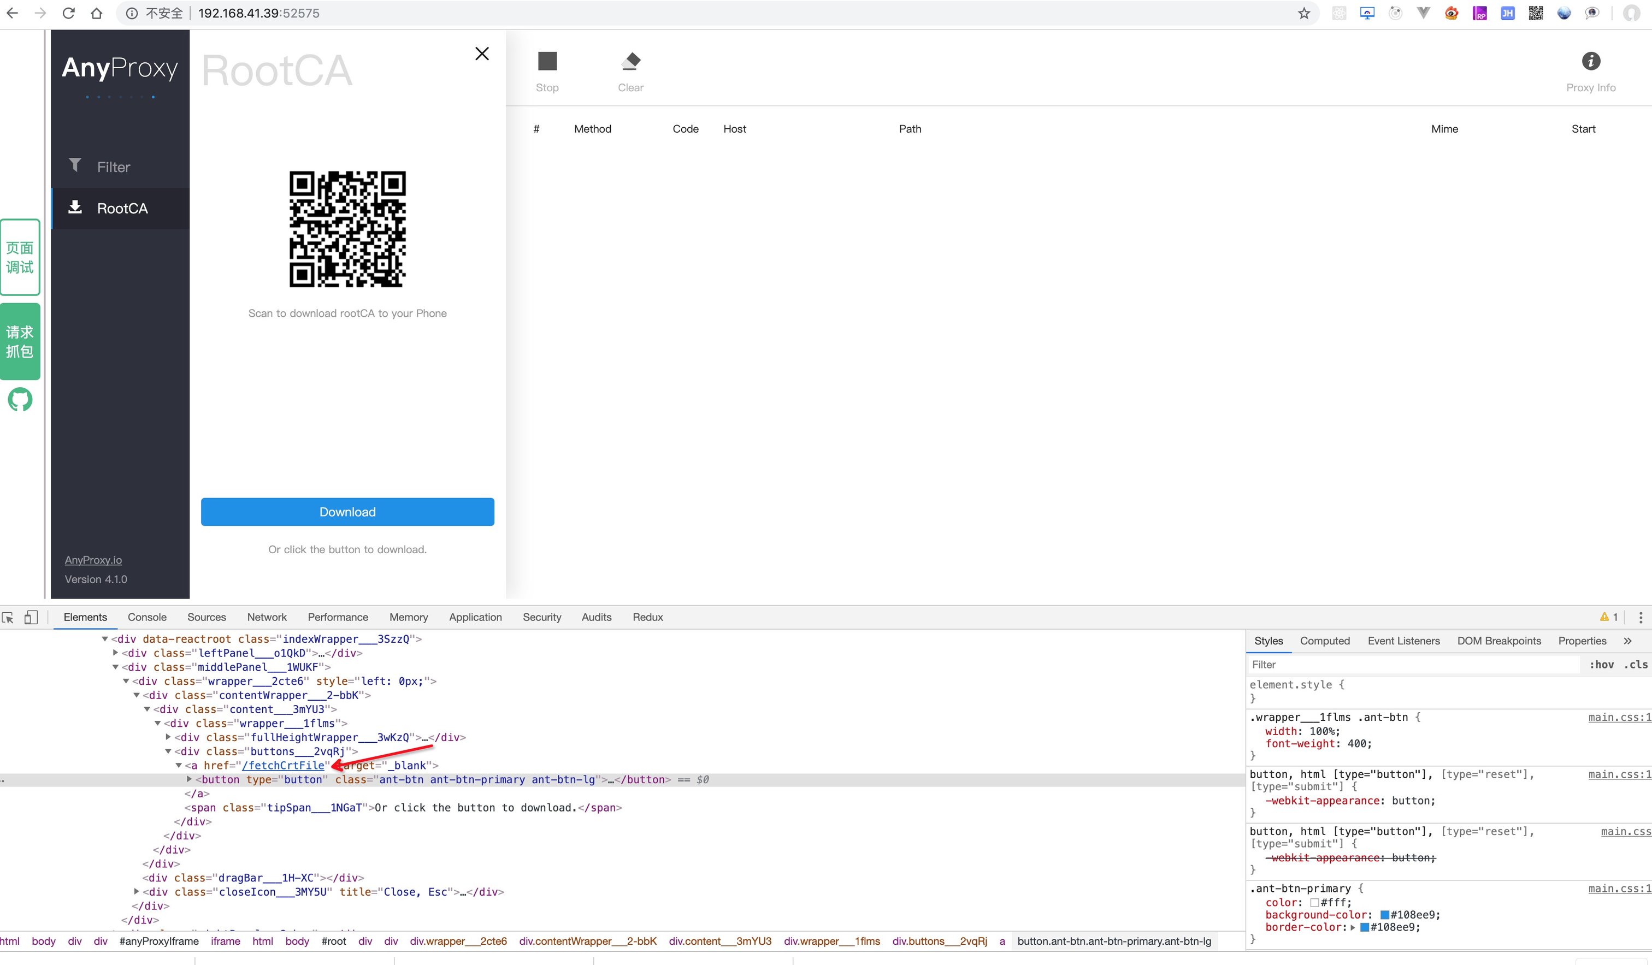Toggle the device toolbar icon in DevTools

[31, 618]
